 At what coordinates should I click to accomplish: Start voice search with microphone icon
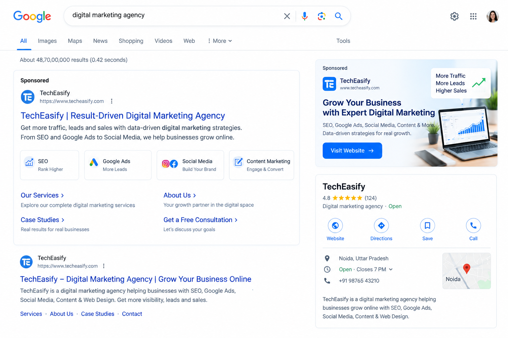pos(305,16)
